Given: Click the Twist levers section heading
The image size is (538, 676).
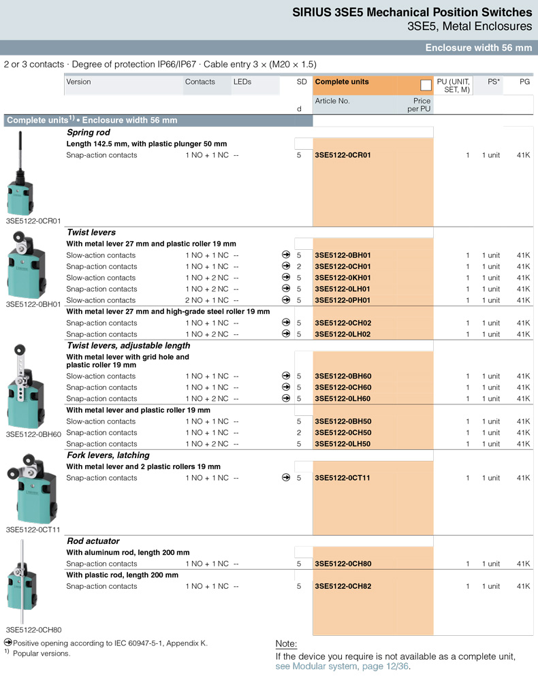Looking at the screenshot, I should tap(91, 232).
